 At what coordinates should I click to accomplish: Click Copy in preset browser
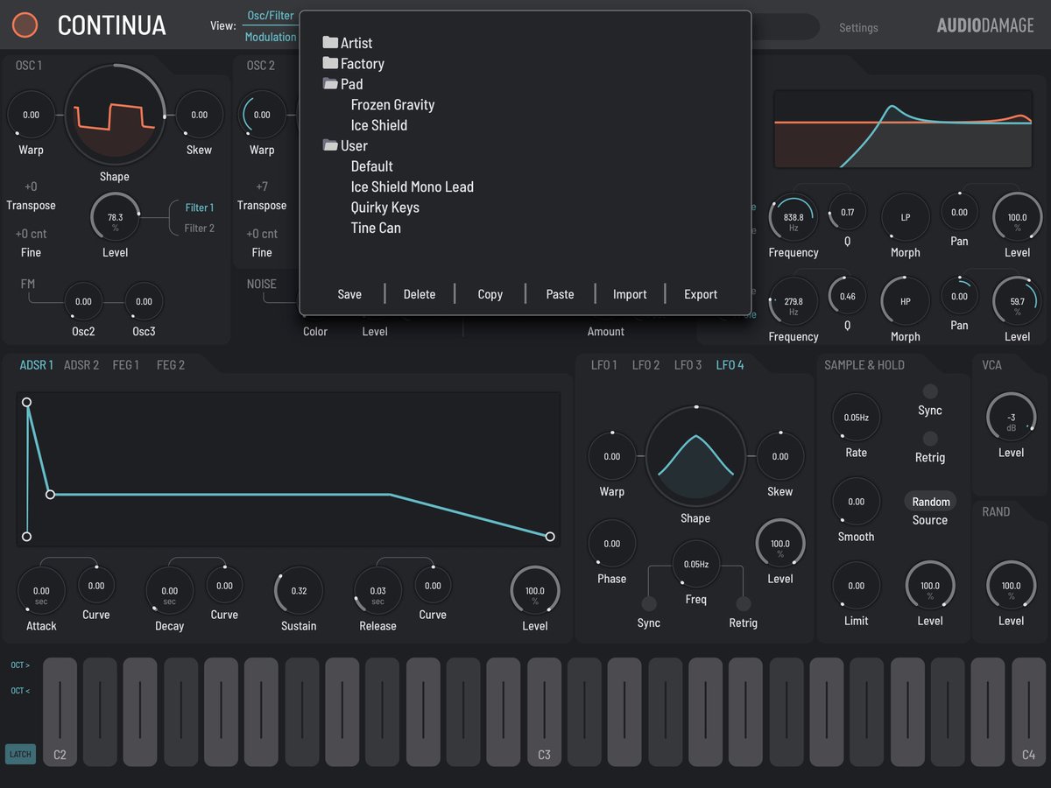point(490,294)
